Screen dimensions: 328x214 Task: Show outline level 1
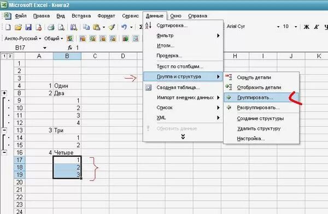[x=4, y=56]
